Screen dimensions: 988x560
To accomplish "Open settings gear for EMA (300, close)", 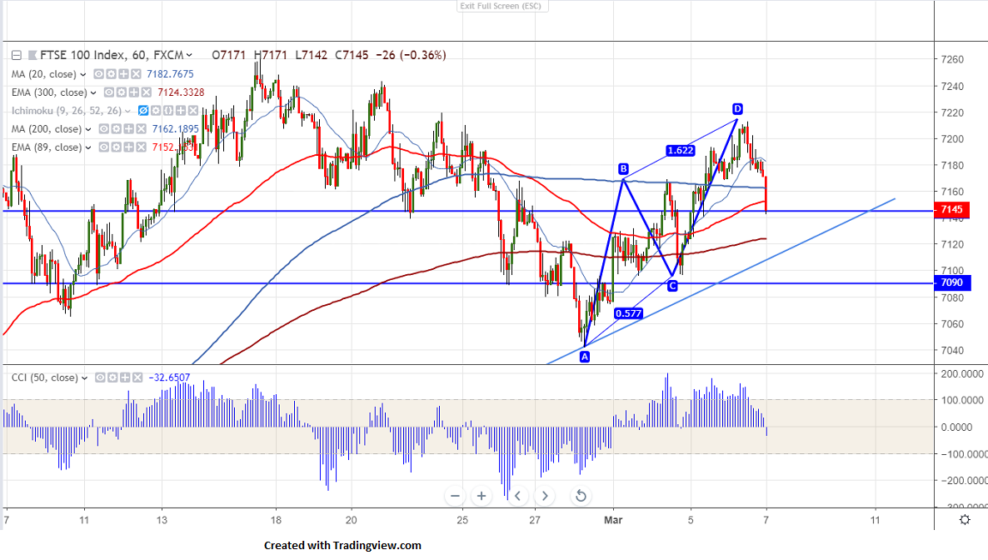I will click(121, 92).
